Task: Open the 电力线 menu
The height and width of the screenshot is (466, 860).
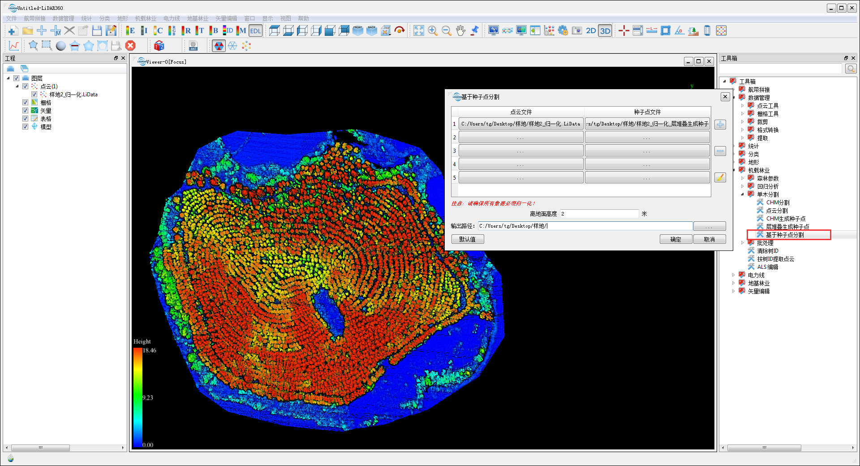Action: pos(172,18)
